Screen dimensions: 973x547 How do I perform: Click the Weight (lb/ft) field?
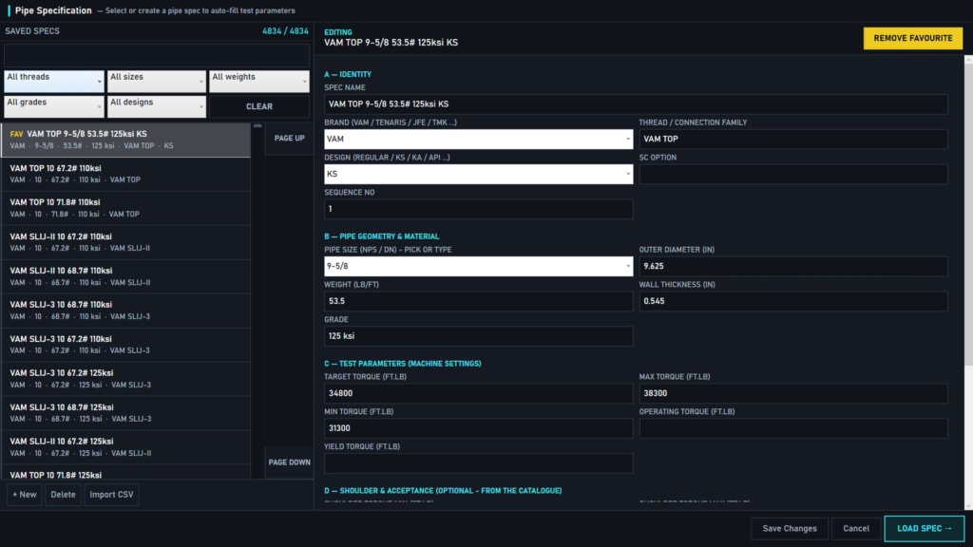(479, 301)
